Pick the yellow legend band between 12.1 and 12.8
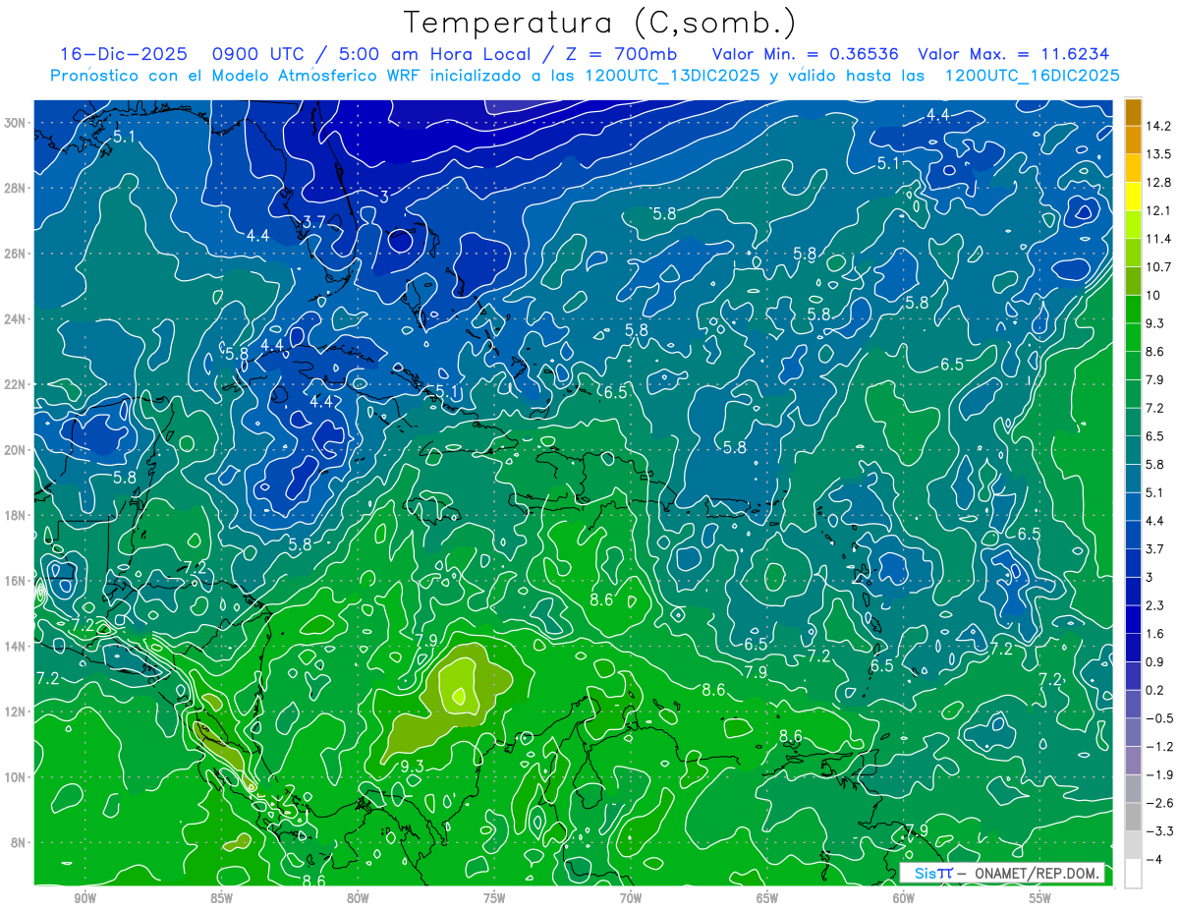The height and width of the screenshot is (911, 1179). [1133, 197]
